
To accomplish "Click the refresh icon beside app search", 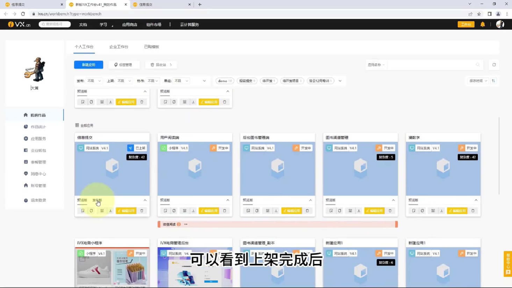I will click(494, 65).
